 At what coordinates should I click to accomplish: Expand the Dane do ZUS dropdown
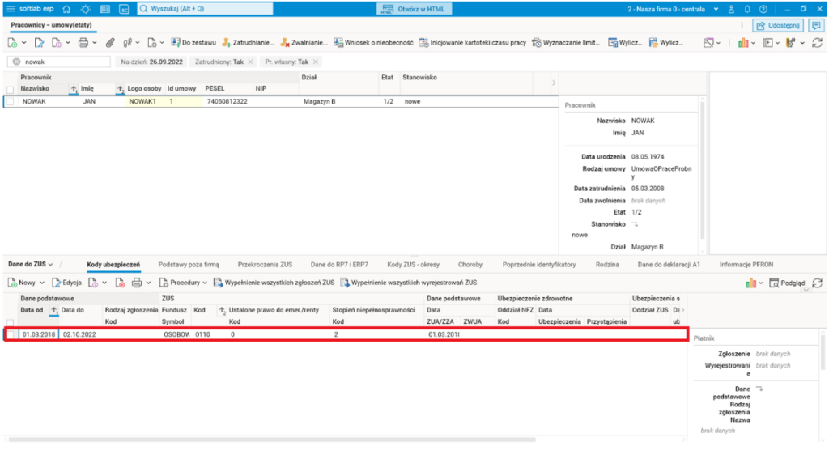coord(51,265)
